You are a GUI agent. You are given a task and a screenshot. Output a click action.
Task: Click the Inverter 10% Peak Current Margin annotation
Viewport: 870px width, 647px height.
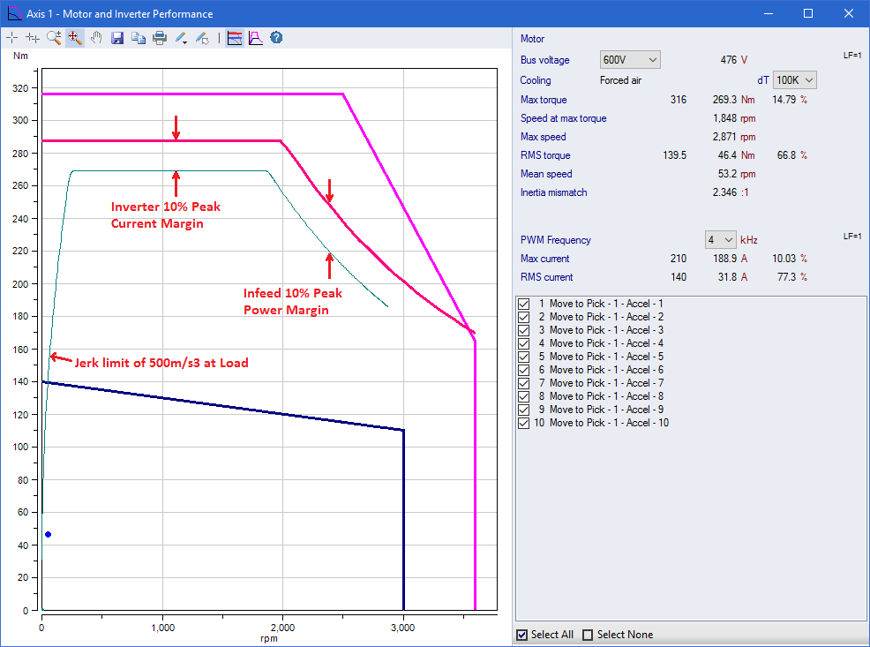pos(165,214)
